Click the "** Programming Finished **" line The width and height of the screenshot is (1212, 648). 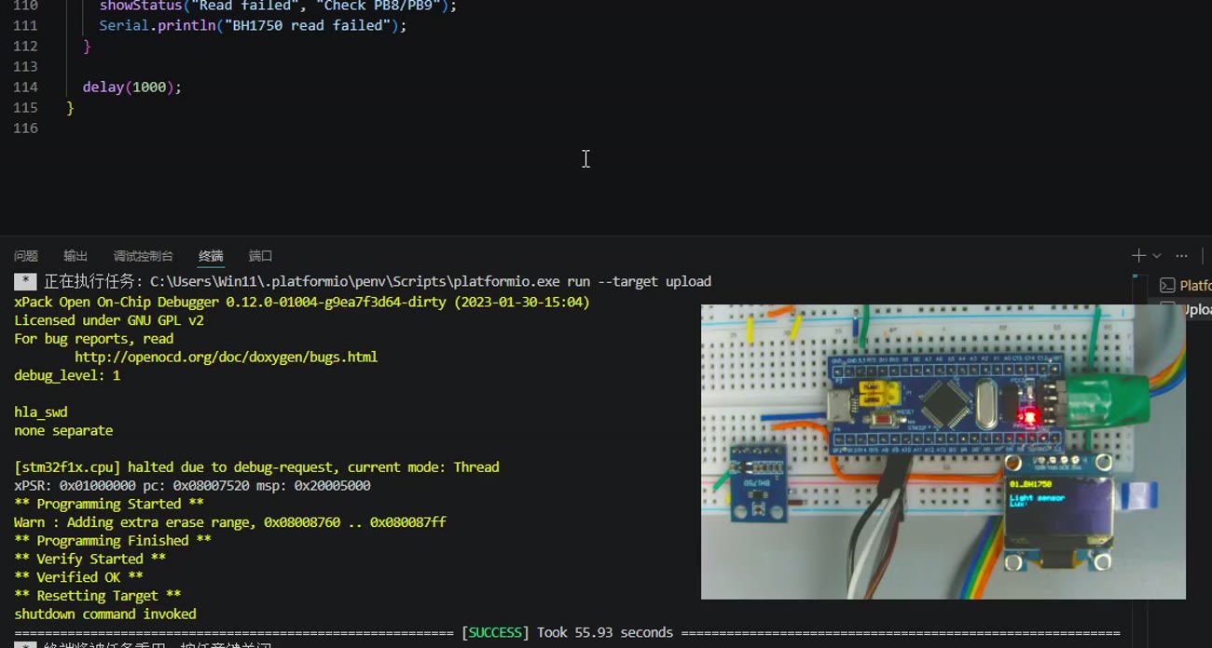(x=113, y=540)
